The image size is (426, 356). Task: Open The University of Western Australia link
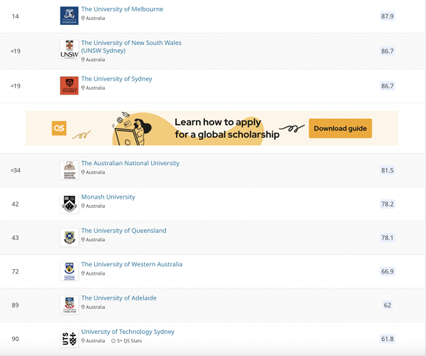(x=132, y=264)
